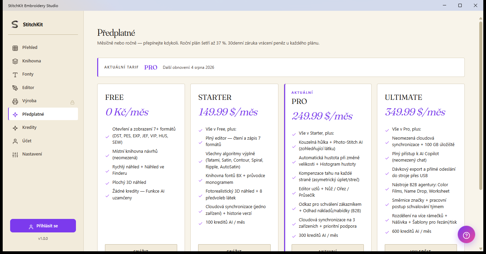The width and height of the screenshot is (486, 254).
Task: Click the AKTUÁLNÍ TARIF label
Action: 122,67
